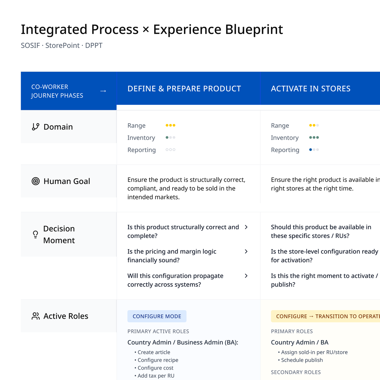Click 'Country Admin / Business Admin (BA):' text
The image size is (380, 380).
[x=183, y=342]
